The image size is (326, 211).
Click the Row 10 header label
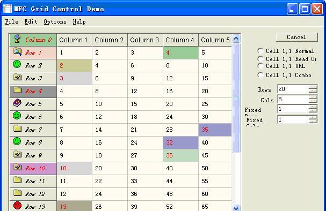tap(35, 168)
